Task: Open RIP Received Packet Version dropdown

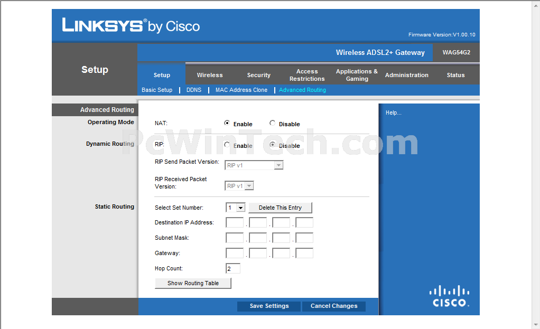Action: [x=239, y=186]
